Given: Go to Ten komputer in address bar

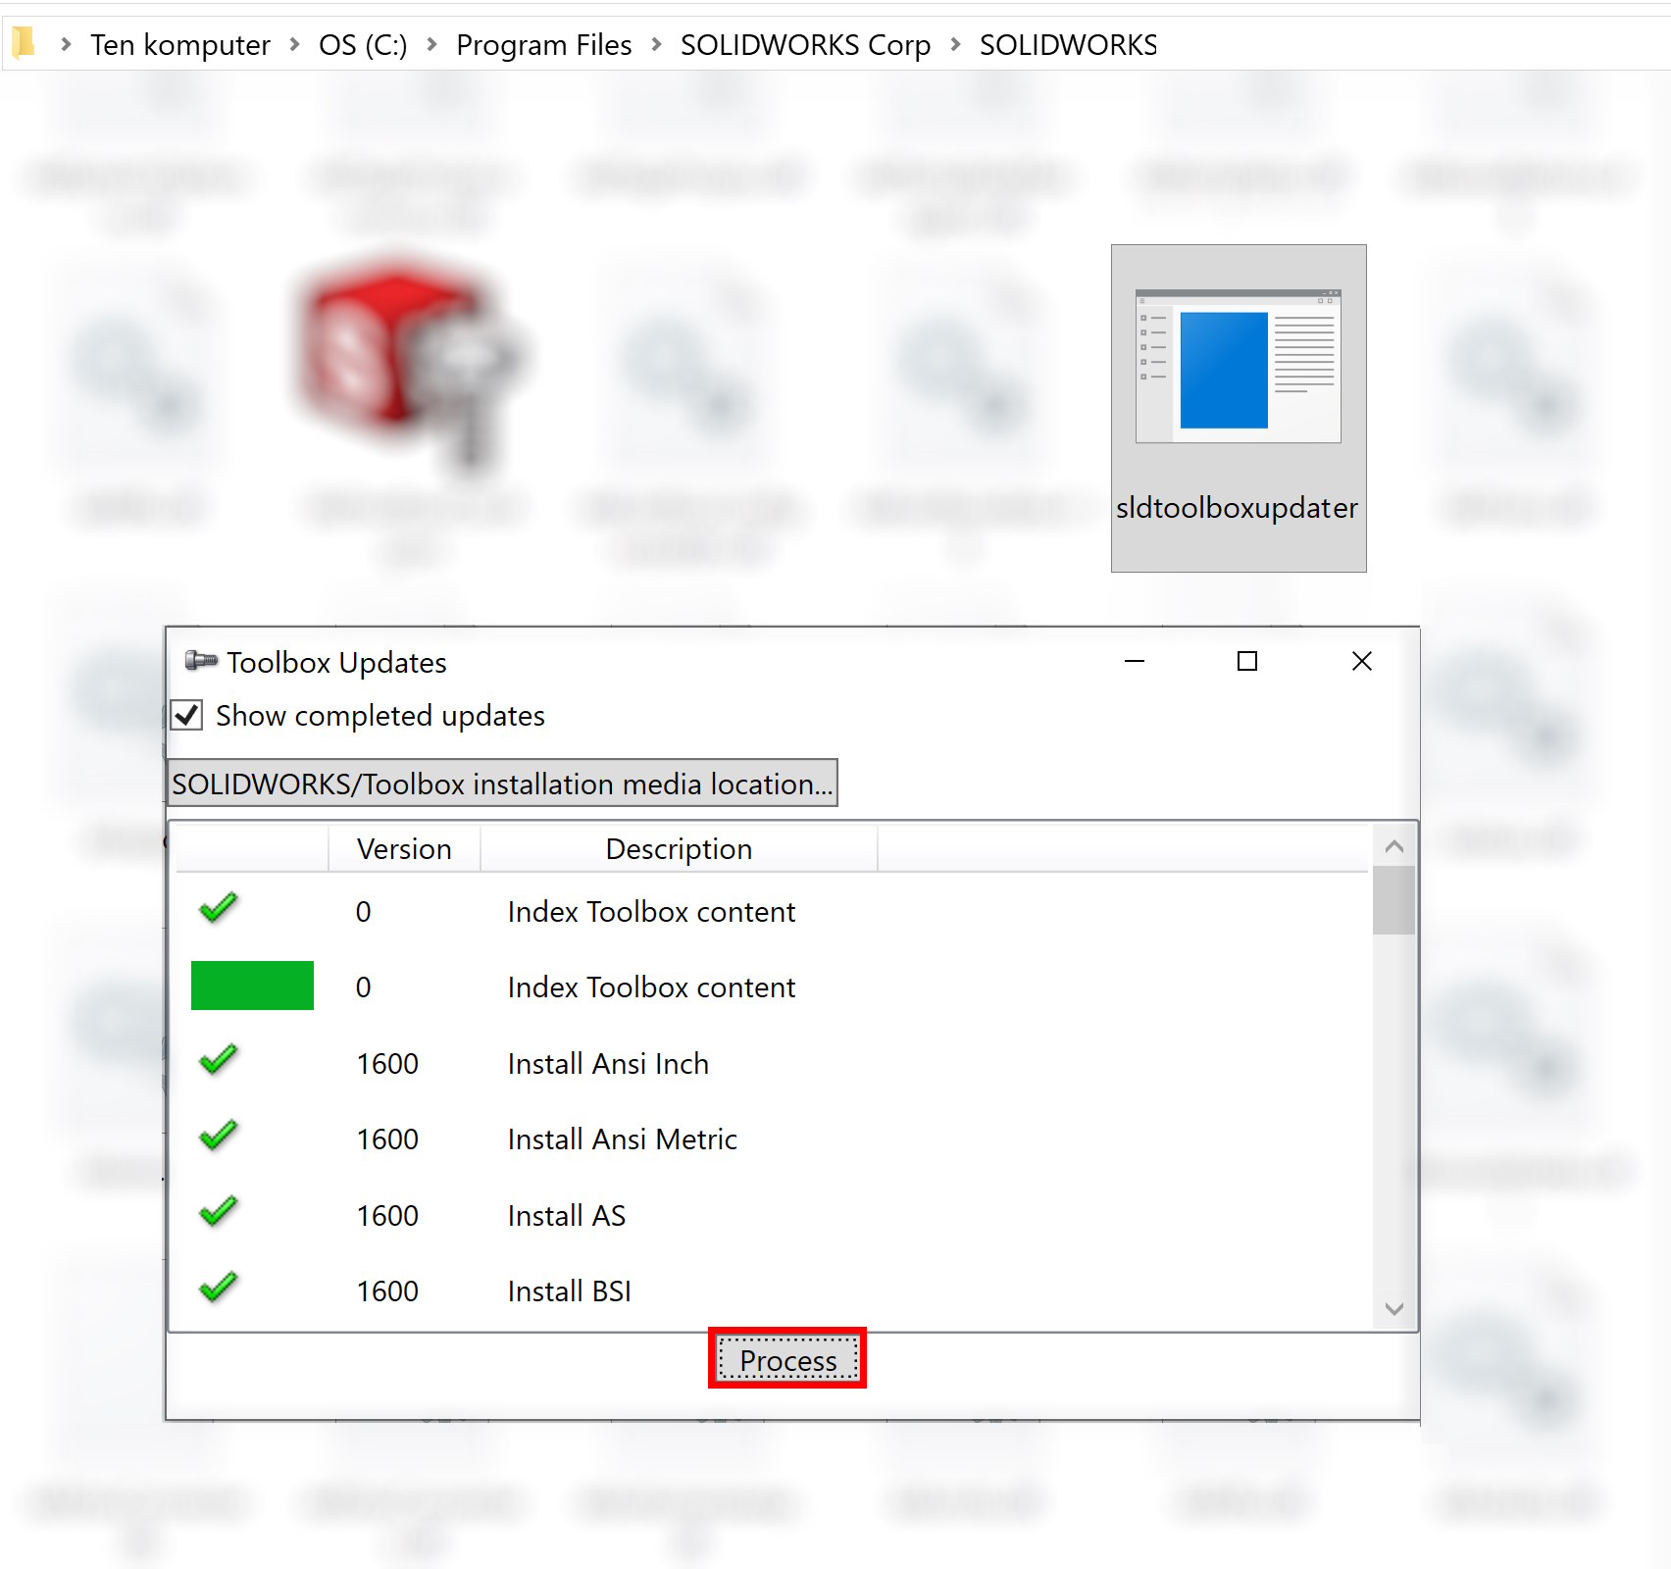Looking at the screenshot, I should 180,45.
